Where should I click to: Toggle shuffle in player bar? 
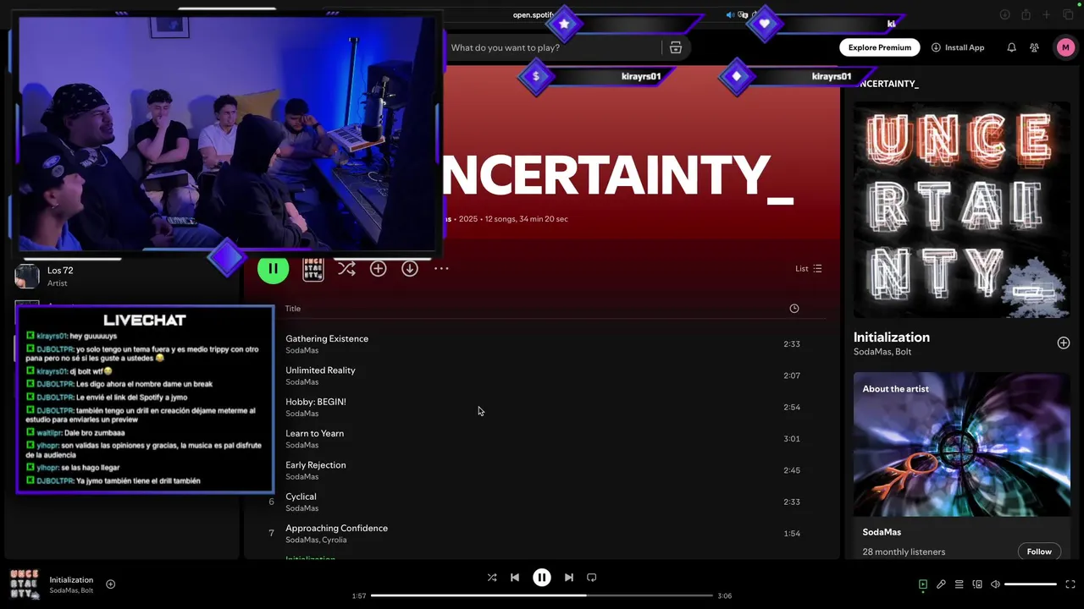[x=492, y=578]
